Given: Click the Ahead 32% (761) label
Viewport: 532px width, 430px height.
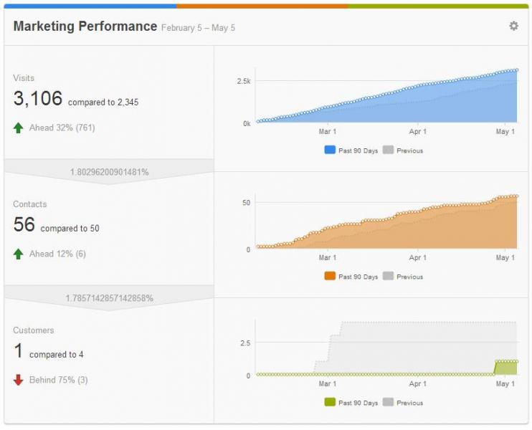Looking at the screenshot, I should (62, 128).
